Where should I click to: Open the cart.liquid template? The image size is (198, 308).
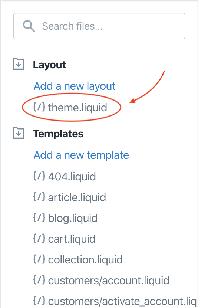point(72,239)
